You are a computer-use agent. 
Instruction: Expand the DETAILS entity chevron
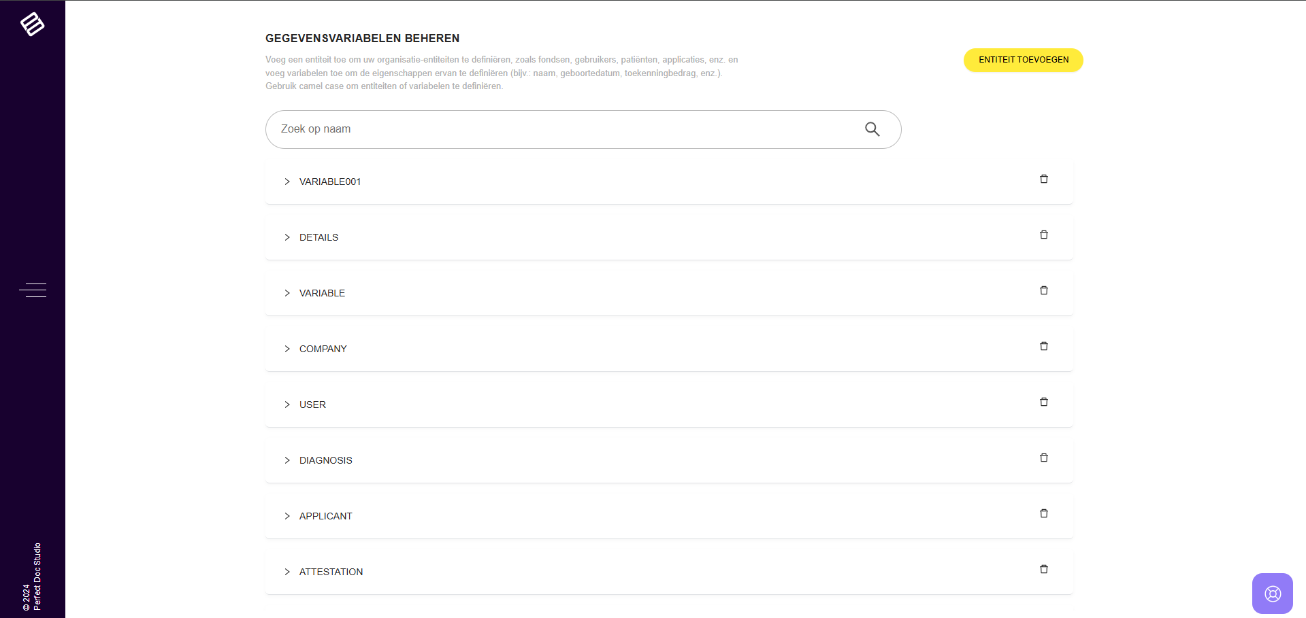pyautogui.click(x=287, y=237)
